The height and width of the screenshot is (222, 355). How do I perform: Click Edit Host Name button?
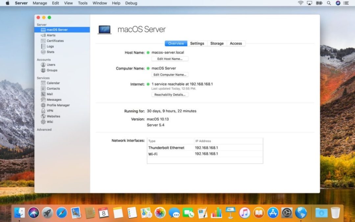tap(170, 59)
